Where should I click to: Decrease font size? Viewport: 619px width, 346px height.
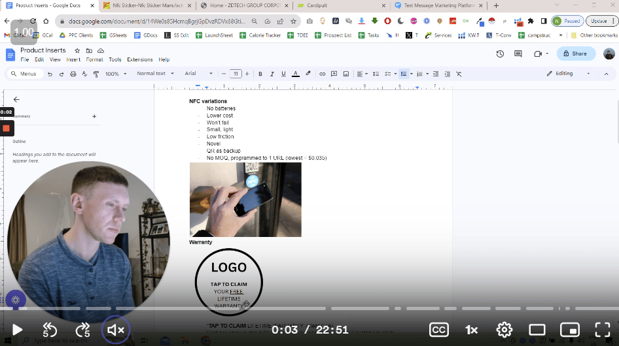[224, 74]
